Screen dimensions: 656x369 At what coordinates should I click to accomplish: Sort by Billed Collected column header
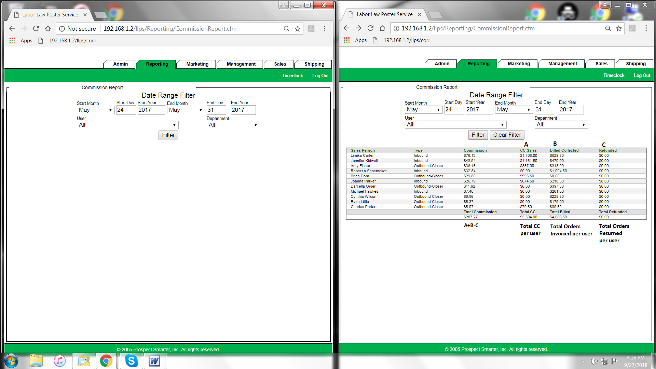coord(564,150)
